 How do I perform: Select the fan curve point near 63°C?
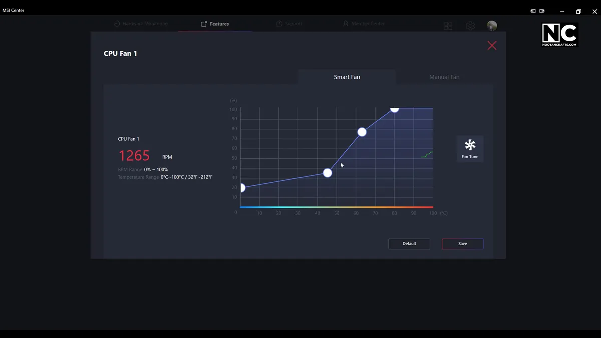coord(362,132)
